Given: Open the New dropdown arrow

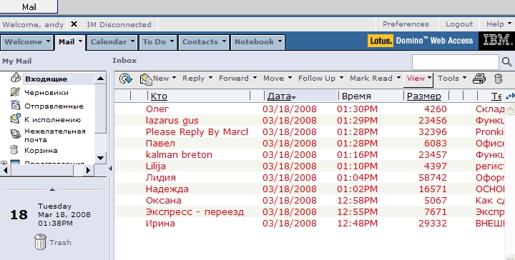Looking at the screenshot, I should [174, 78].
